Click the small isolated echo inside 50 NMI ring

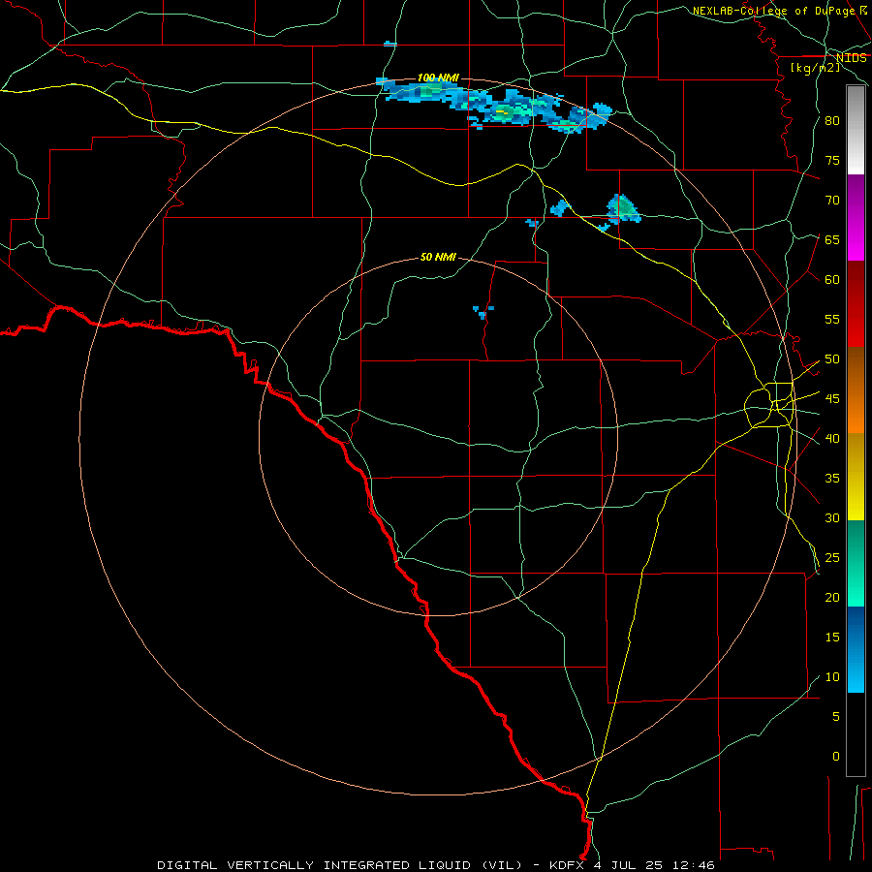pos(483,312)
